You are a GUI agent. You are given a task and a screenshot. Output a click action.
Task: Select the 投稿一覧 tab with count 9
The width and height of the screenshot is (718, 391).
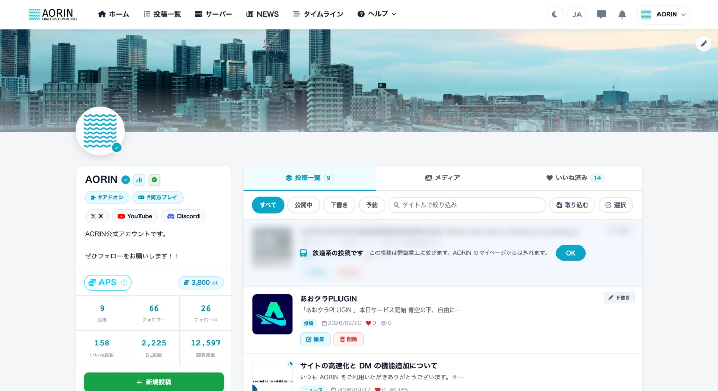point(310,178)
